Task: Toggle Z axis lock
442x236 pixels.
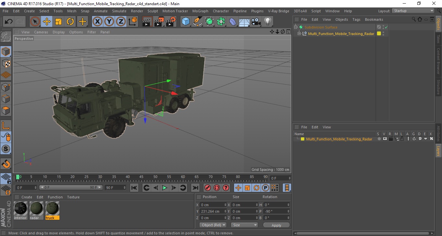Action: coord(121,22)
